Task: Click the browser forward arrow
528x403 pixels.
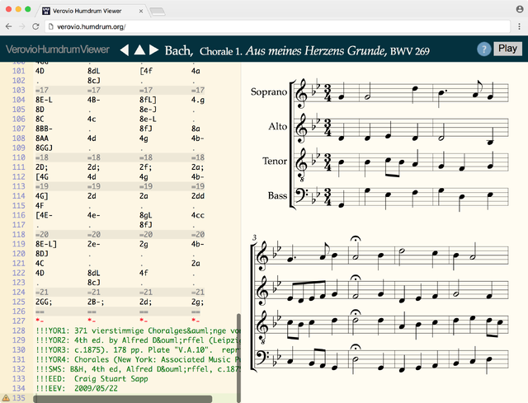Action: [28, 27]
